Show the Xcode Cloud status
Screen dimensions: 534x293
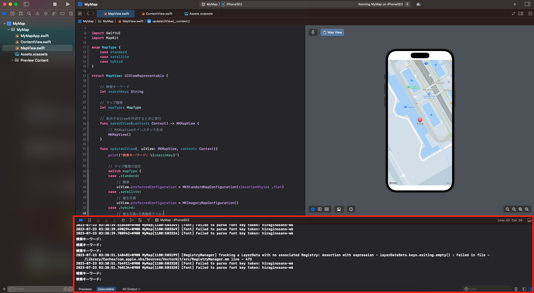click(x=419, y=4)
